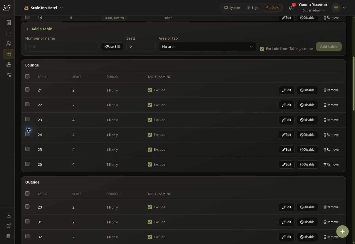The height and width of the screenshot is (244, 355).
Task: Remove table 21
Action: 331,90
